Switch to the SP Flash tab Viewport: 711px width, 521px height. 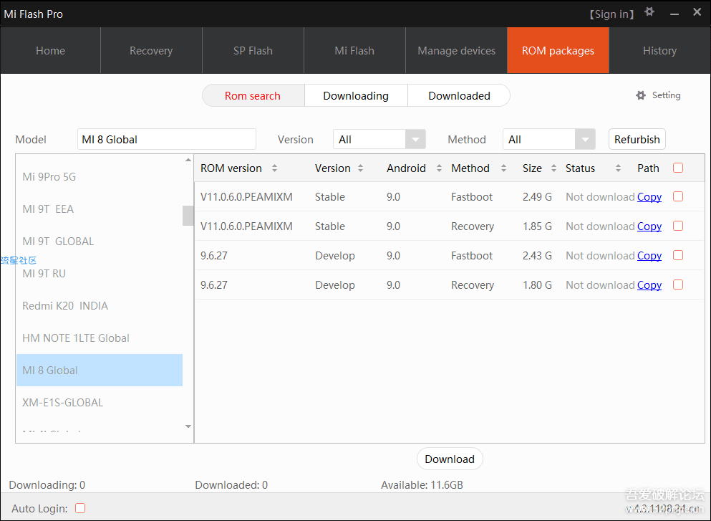(x=253, y=50)
